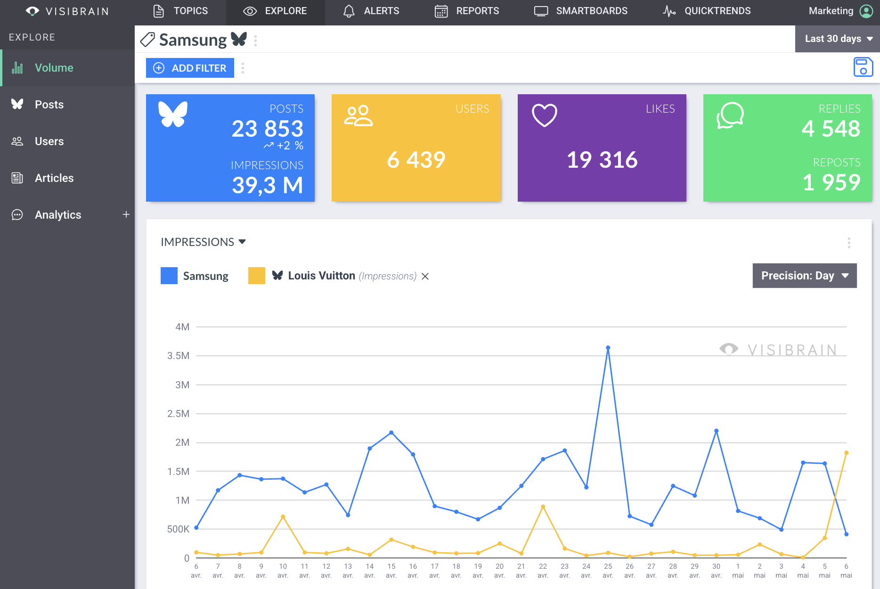Click the Posts blue stat card
Viewport: 880px width, 589px height.
[230, 148]
